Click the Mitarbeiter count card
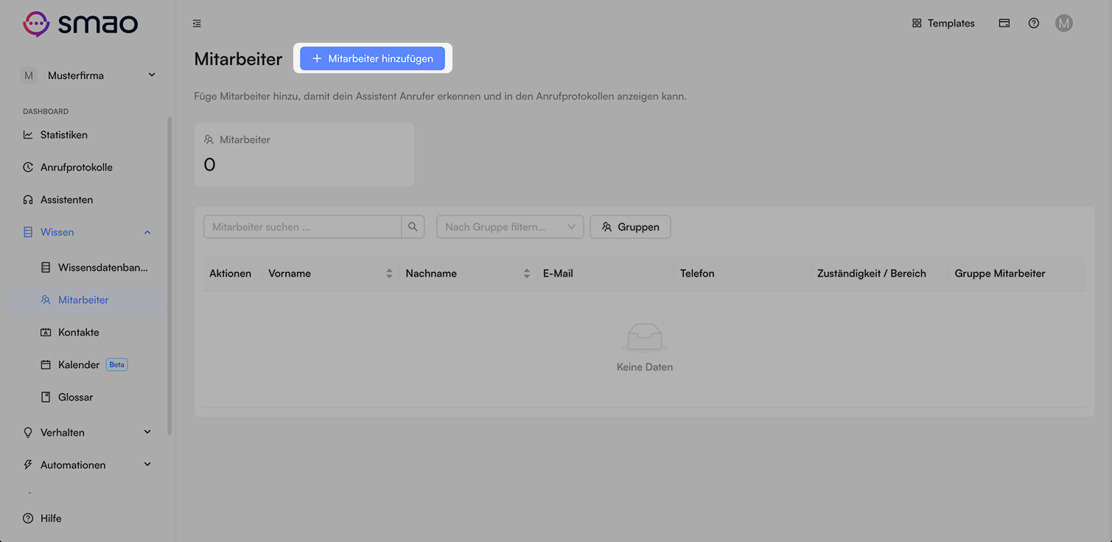The height and width of the screenshot is (542, 1112). (x=304, y=155)
